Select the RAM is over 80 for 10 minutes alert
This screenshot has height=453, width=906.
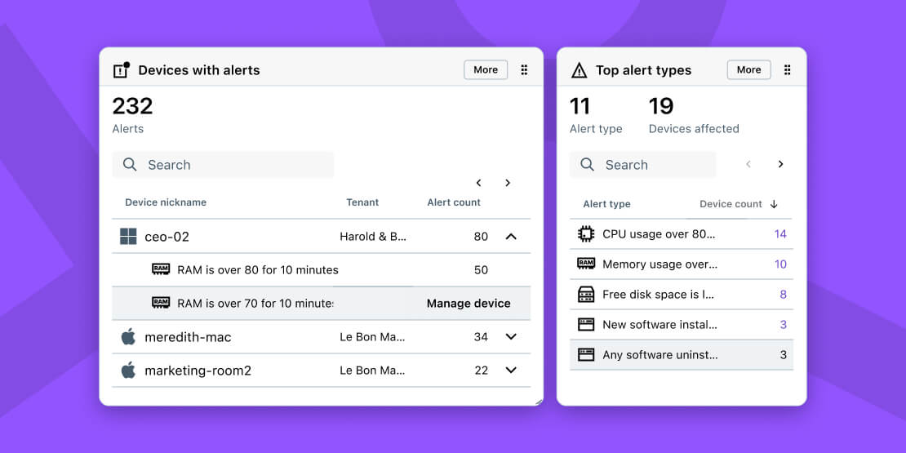pyautogui.click(x=258, y=270)
